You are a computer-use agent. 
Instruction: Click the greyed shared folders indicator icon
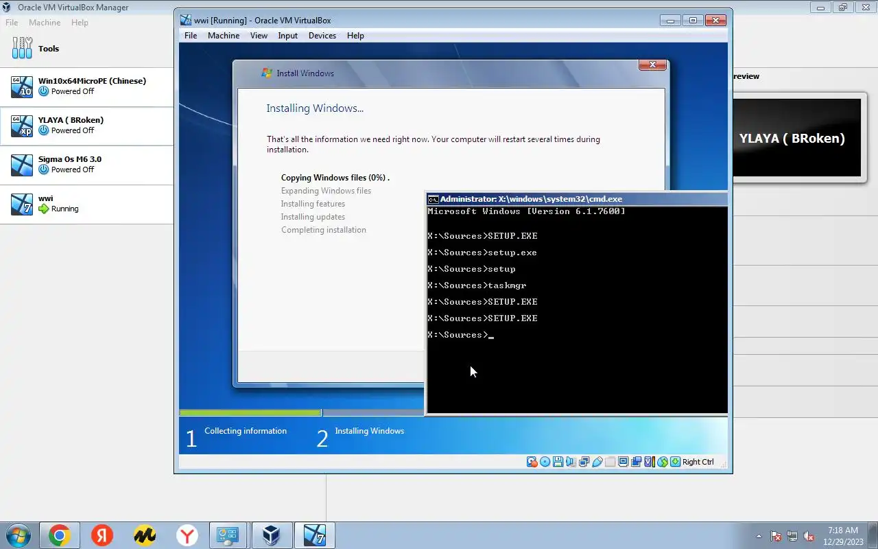pyautogui.click(x=610, y=462)
